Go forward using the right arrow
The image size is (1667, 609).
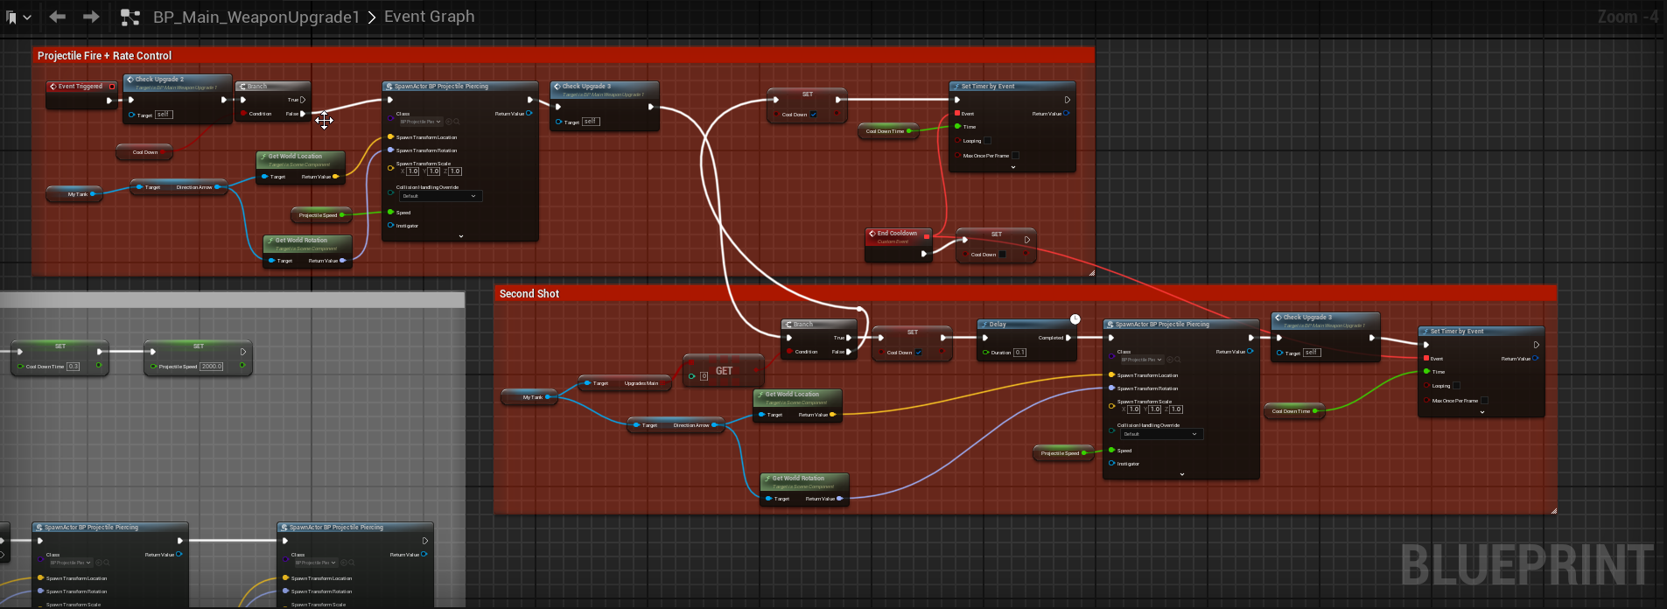click(x=90, y=17)
